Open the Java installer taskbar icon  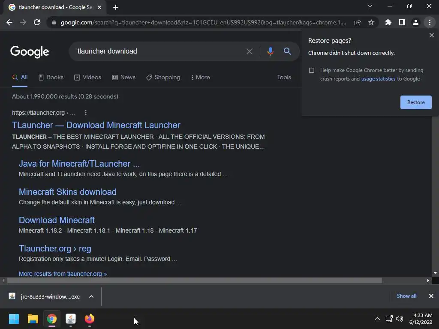click(x=71, y=319)
